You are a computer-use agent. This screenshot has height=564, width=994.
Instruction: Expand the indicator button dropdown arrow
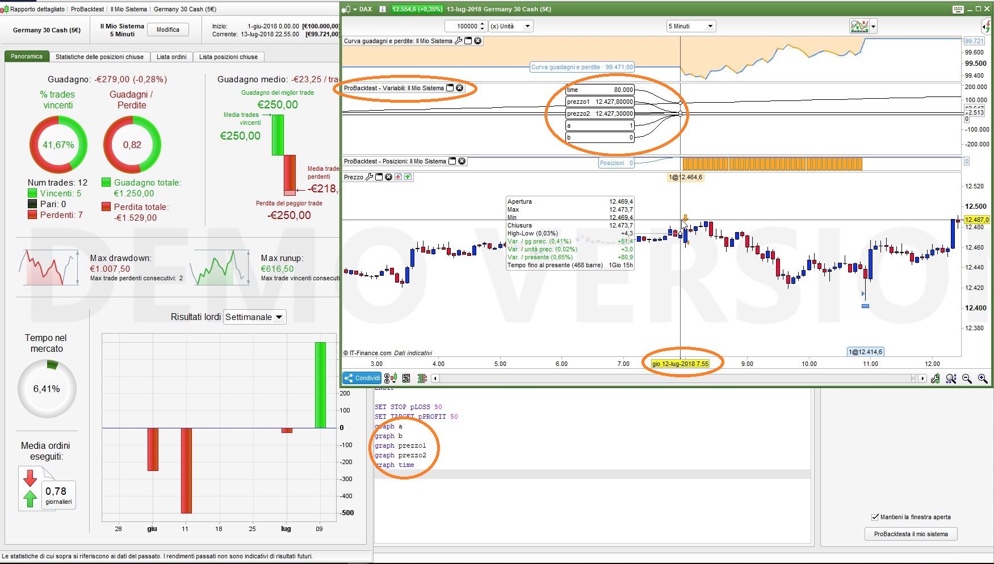tap(873, 26)
